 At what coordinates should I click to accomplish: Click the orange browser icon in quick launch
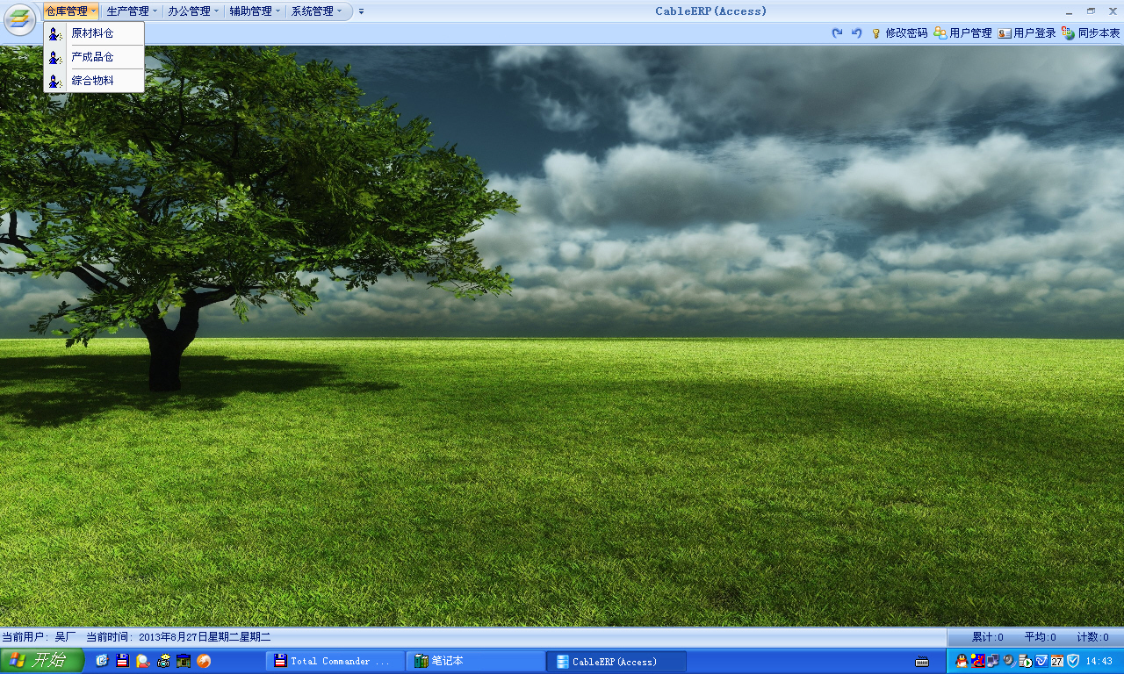point(204,661)
